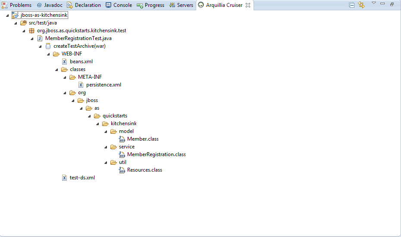Select the persistence.xml label

(103, 85)
